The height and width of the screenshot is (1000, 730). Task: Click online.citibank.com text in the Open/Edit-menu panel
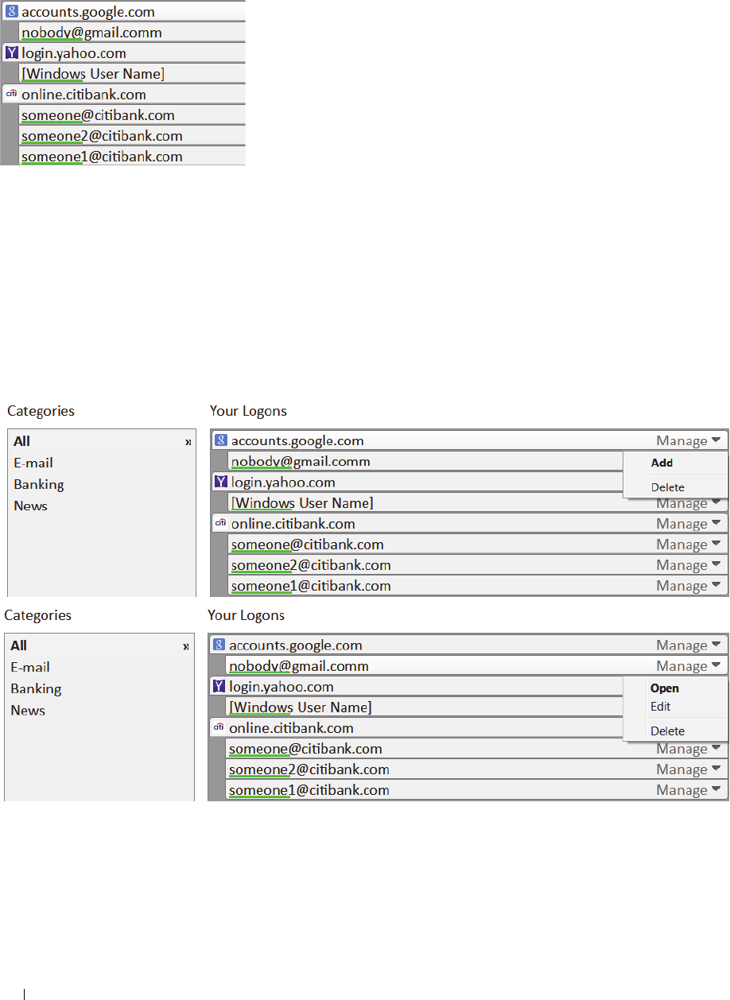click(292, 728)
